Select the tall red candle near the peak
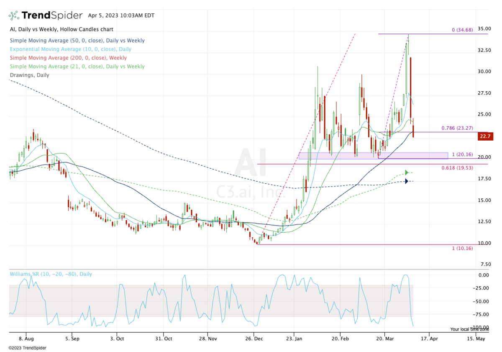Image resolution: width=502 pixels, height=352 pixels. [411, 87]
